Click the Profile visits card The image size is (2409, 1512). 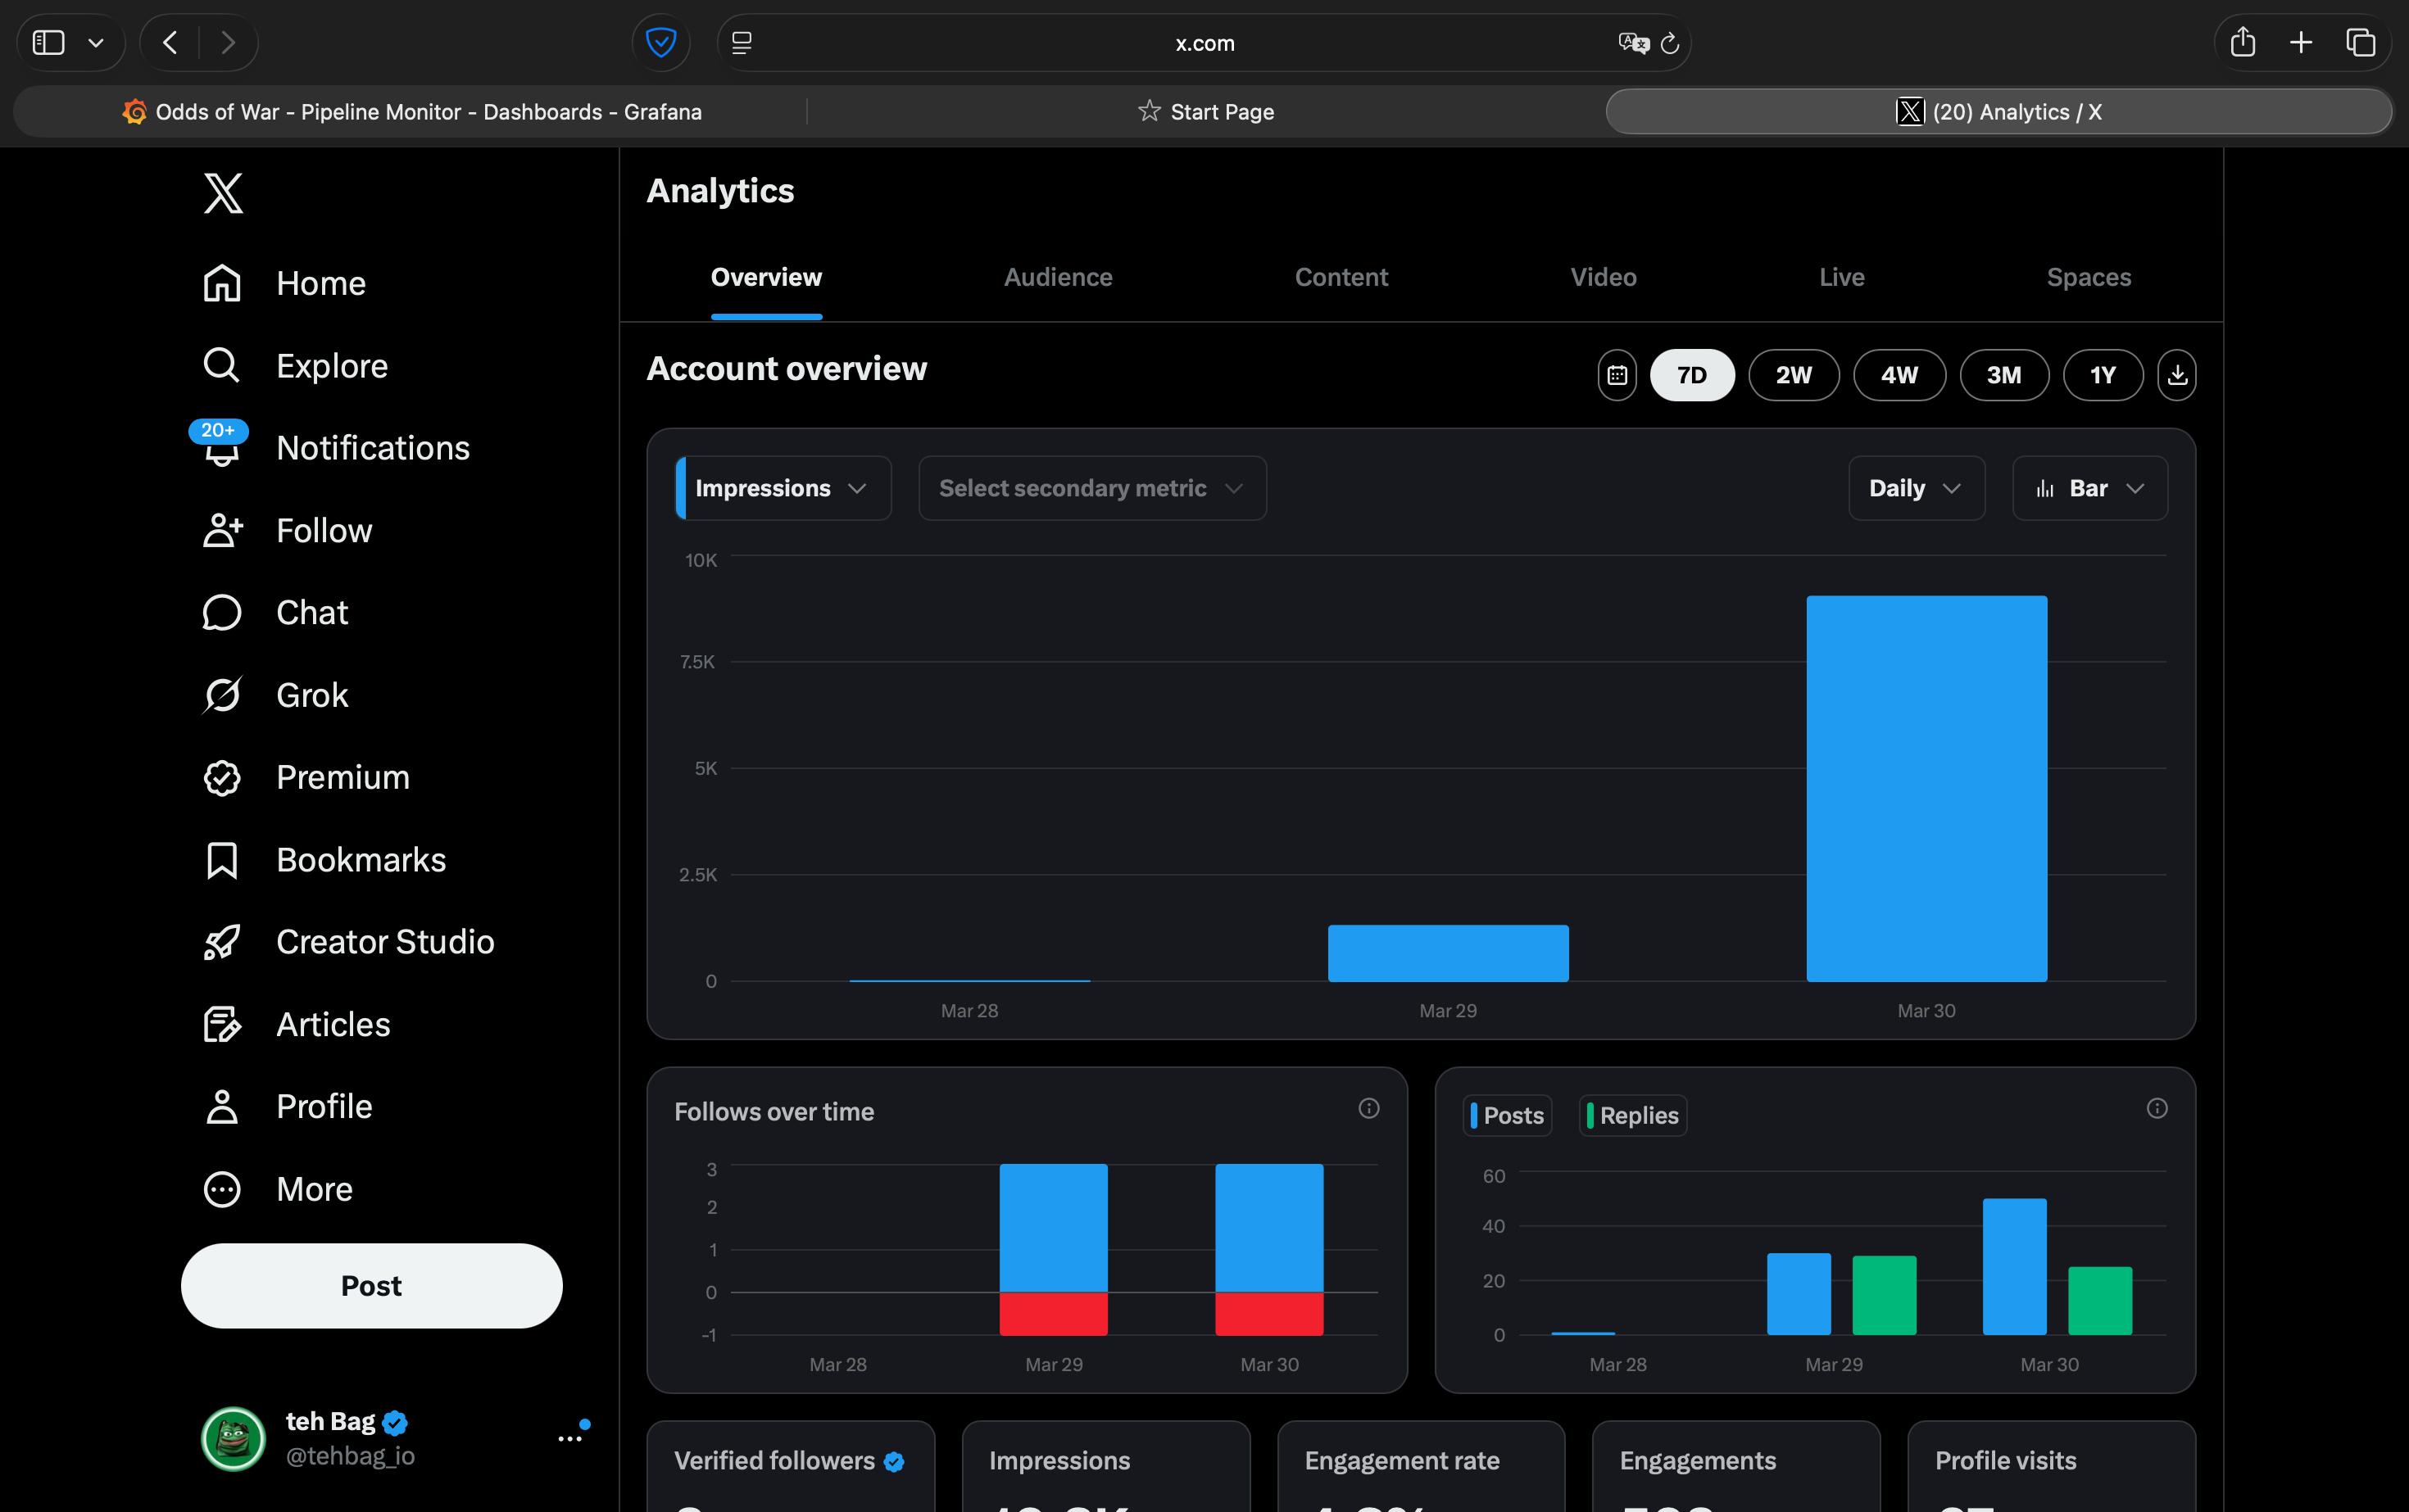coord(2051,1466)
